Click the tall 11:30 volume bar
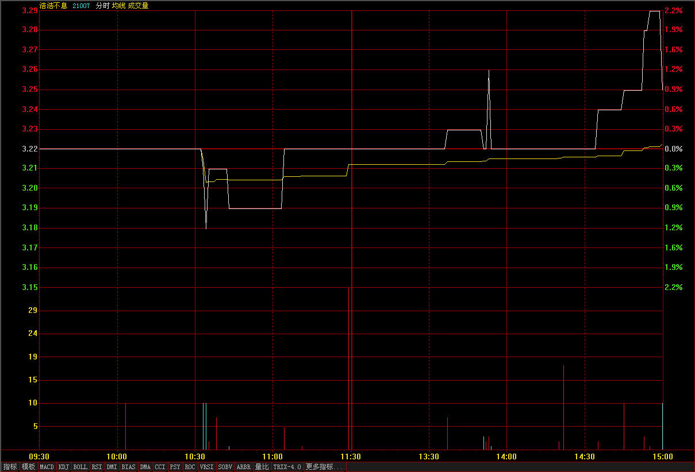 [x=348, y=367]
